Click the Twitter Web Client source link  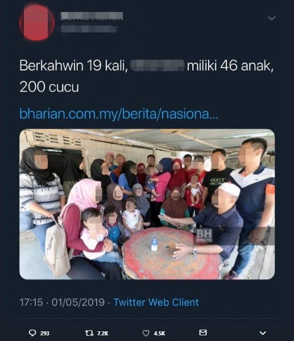pos(156,302)
